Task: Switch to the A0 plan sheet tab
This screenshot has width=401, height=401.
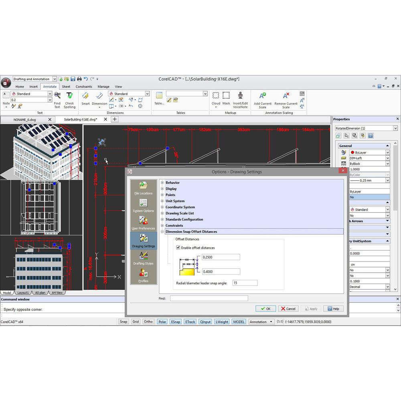Action: click(x=40, y=293)
